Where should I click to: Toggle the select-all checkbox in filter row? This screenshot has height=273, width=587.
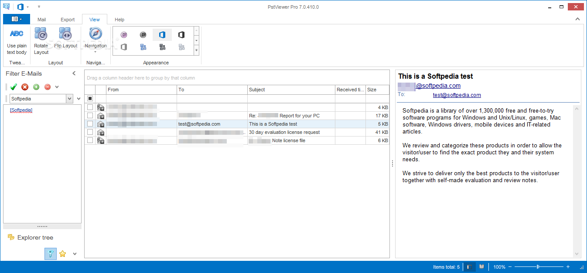click(x=90, y=99)
